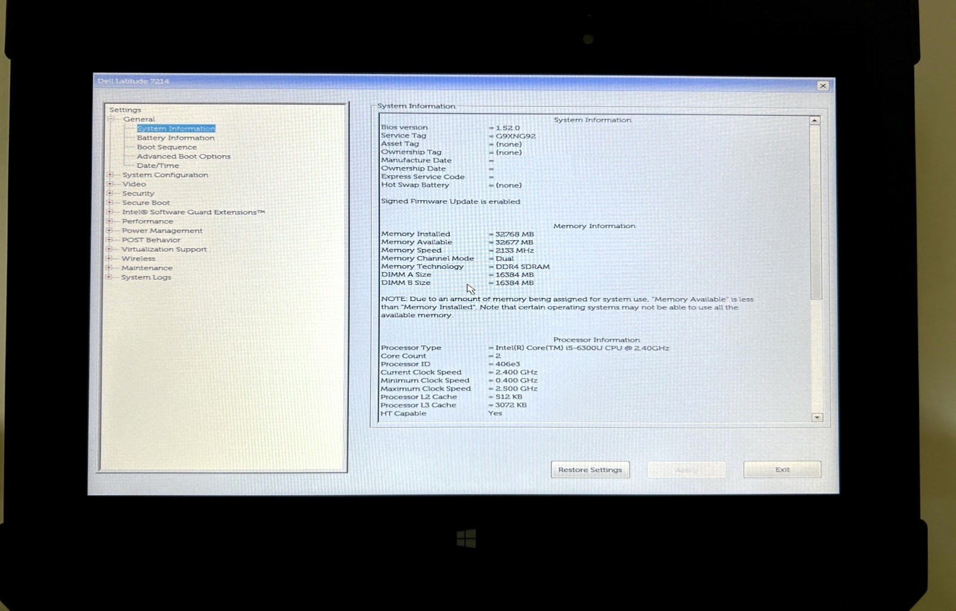
Task: Select the System Configuration label
Action: [x=166, y=174]
